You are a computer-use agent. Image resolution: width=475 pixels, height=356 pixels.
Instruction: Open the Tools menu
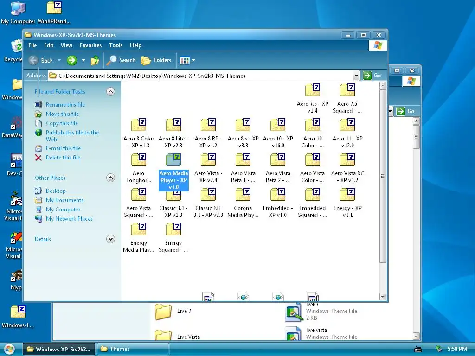click(116, 45)
